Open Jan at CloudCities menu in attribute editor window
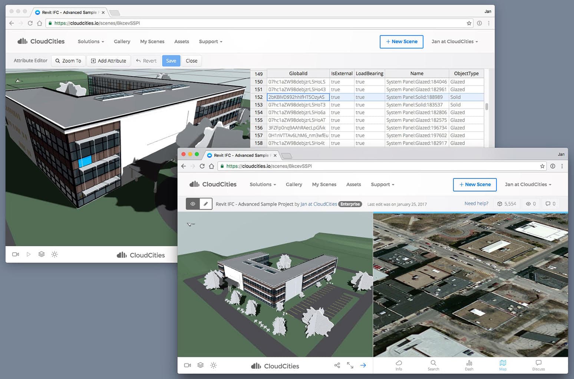The image size is (574, 379). [455, 42]
